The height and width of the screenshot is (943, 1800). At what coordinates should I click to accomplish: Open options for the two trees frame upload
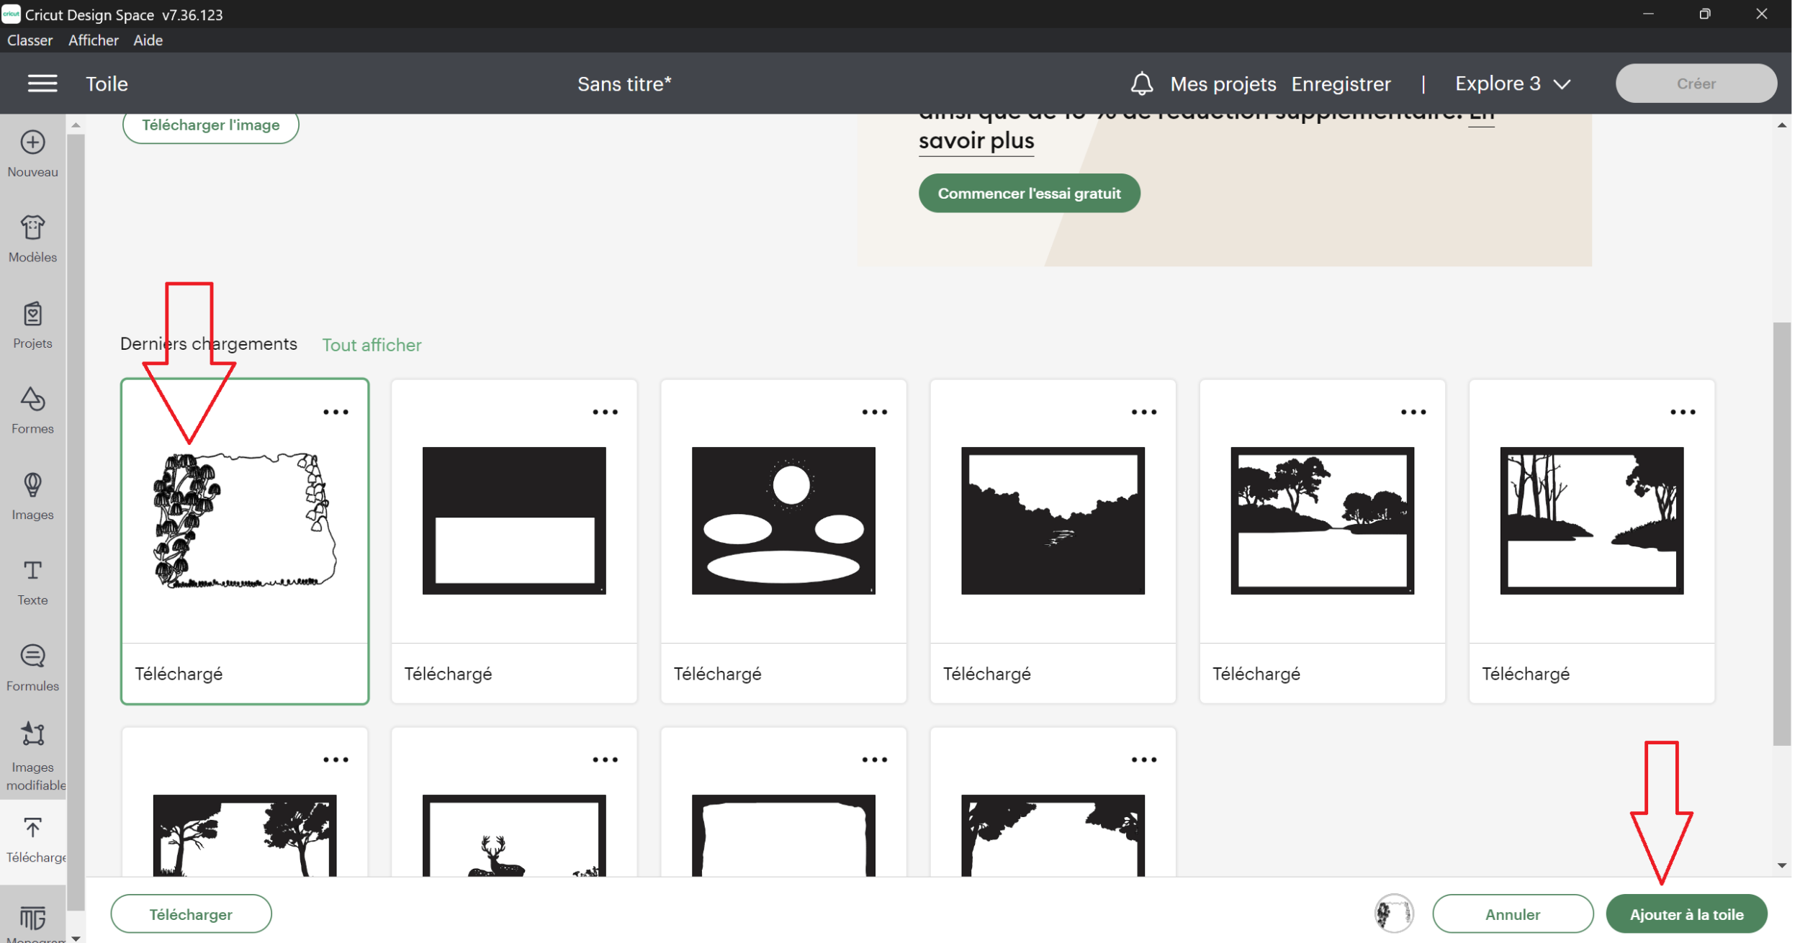[336, 759]
